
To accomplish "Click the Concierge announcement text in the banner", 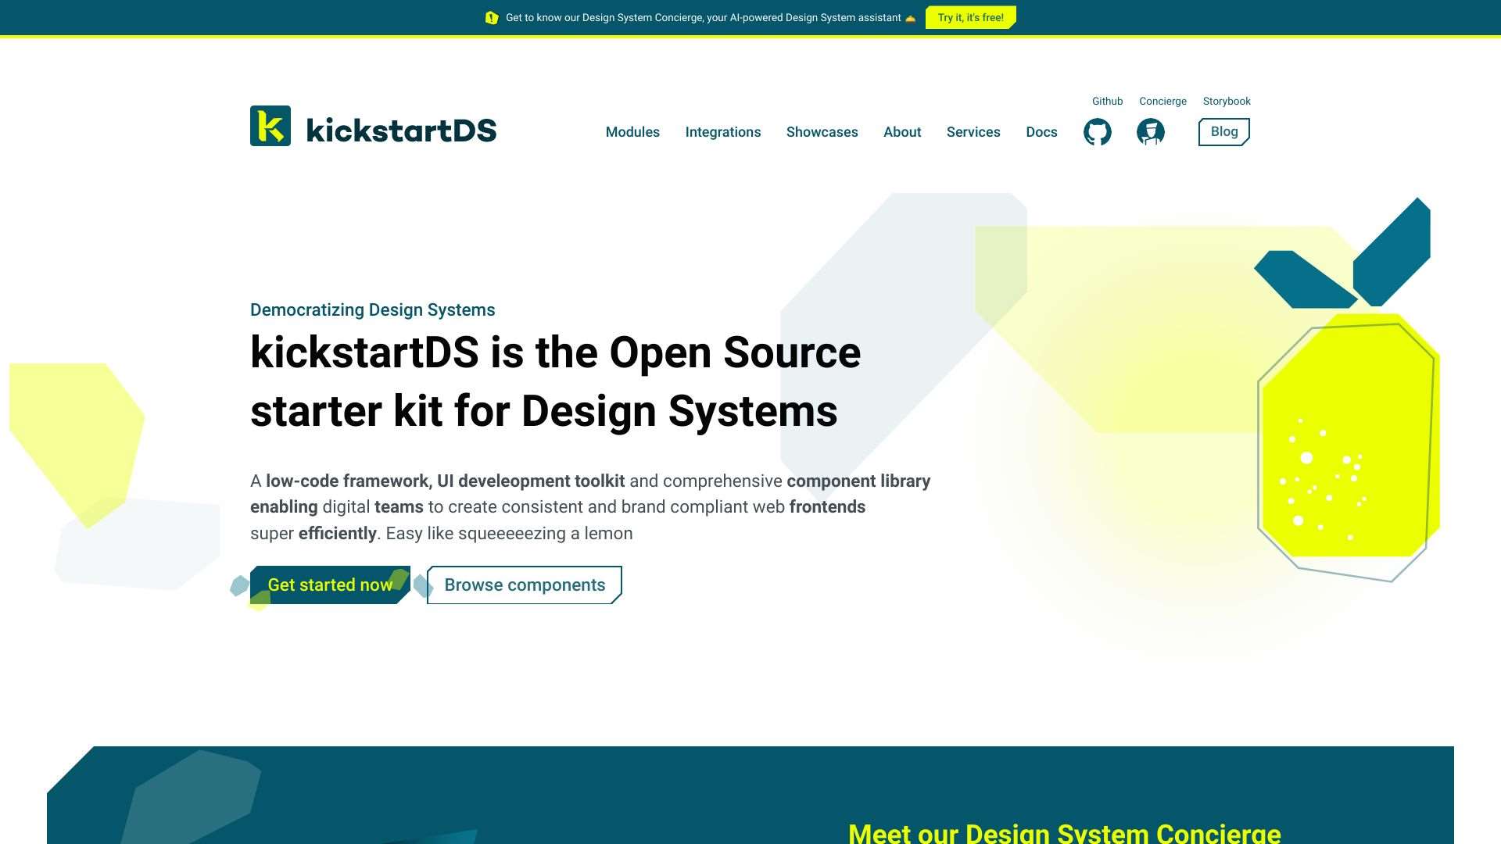I will (704, 16).
